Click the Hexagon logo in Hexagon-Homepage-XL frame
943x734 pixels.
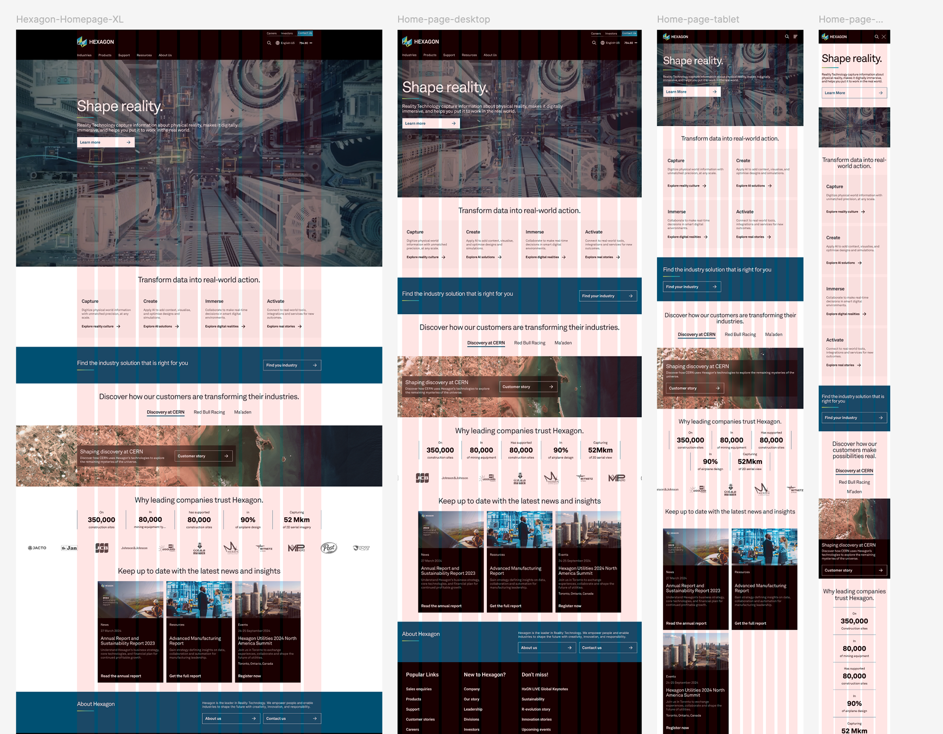(x=95, y=42)
